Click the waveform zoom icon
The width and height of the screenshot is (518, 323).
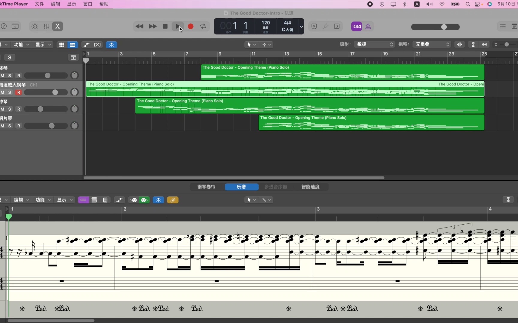(460, 44)
